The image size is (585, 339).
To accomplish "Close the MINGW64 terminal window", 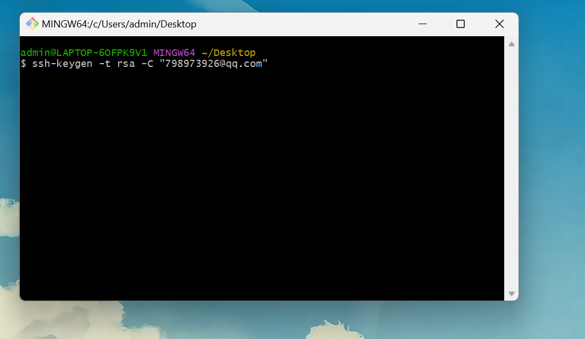I will point(499,24).
